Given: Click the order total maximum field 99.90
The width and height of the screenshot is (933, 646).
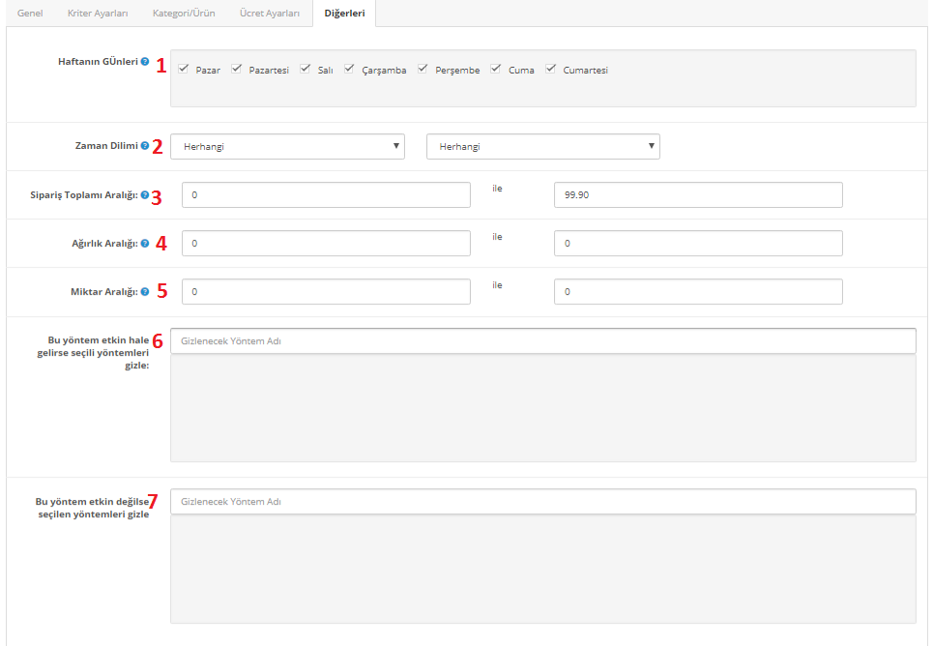Looking at the screenshot, I should [x=697, y=195].
